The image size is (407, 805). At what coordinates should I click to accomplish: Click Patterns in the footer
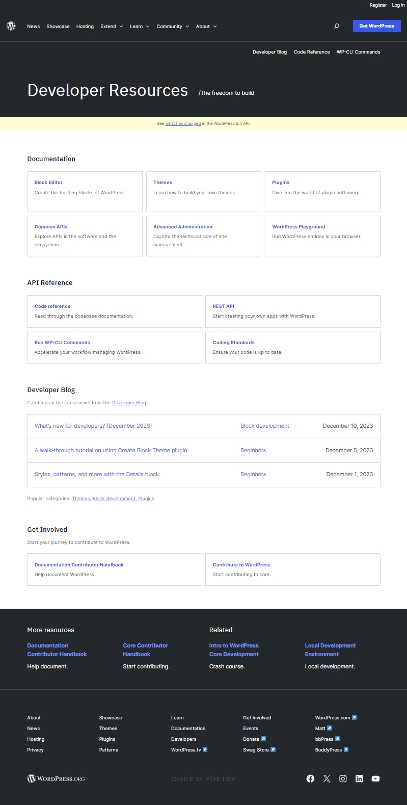click(x=108, y=750)
